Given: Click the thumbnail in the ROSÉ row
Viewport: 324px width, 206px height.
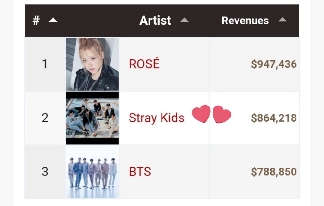Looking at the screenshot, I should pyautogui.click(x=92, y=64).
